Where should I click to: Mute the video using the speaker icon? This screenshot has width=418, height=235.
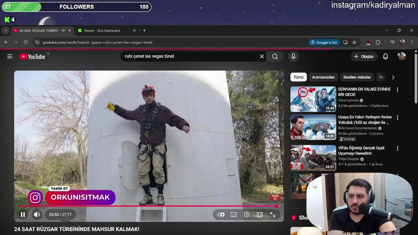37,214
